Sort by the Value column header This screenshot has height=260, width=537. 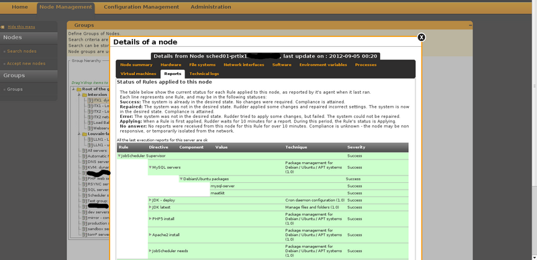tap(222, 147)
